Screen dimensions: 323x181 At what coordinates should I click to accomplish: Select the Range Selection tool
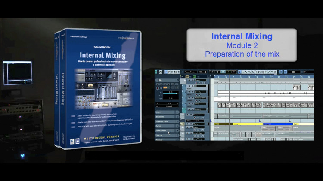coord(243,72)
